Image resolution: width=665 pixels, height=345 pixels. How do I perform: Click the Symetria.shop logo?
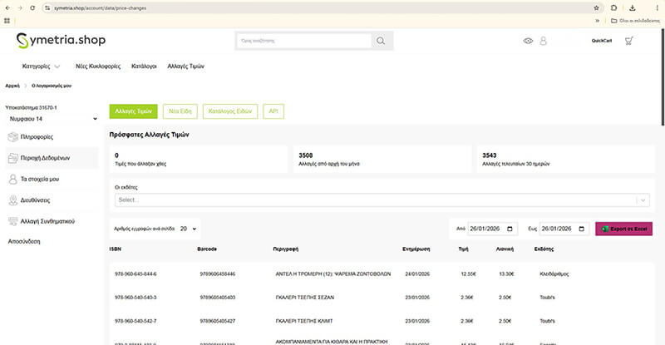click(62, 40)
